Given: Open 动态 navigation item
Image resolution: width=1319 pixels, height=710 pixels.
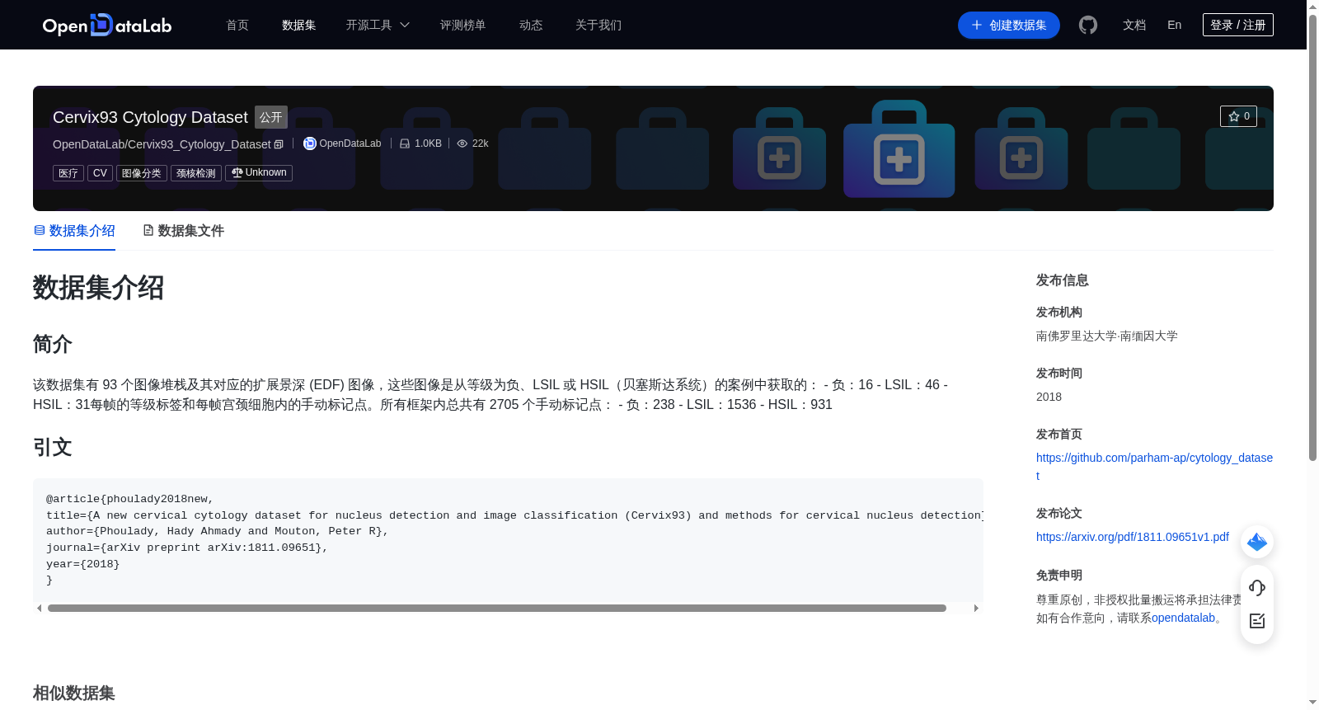Looking at the screenshot, I should tap(531, 25).
